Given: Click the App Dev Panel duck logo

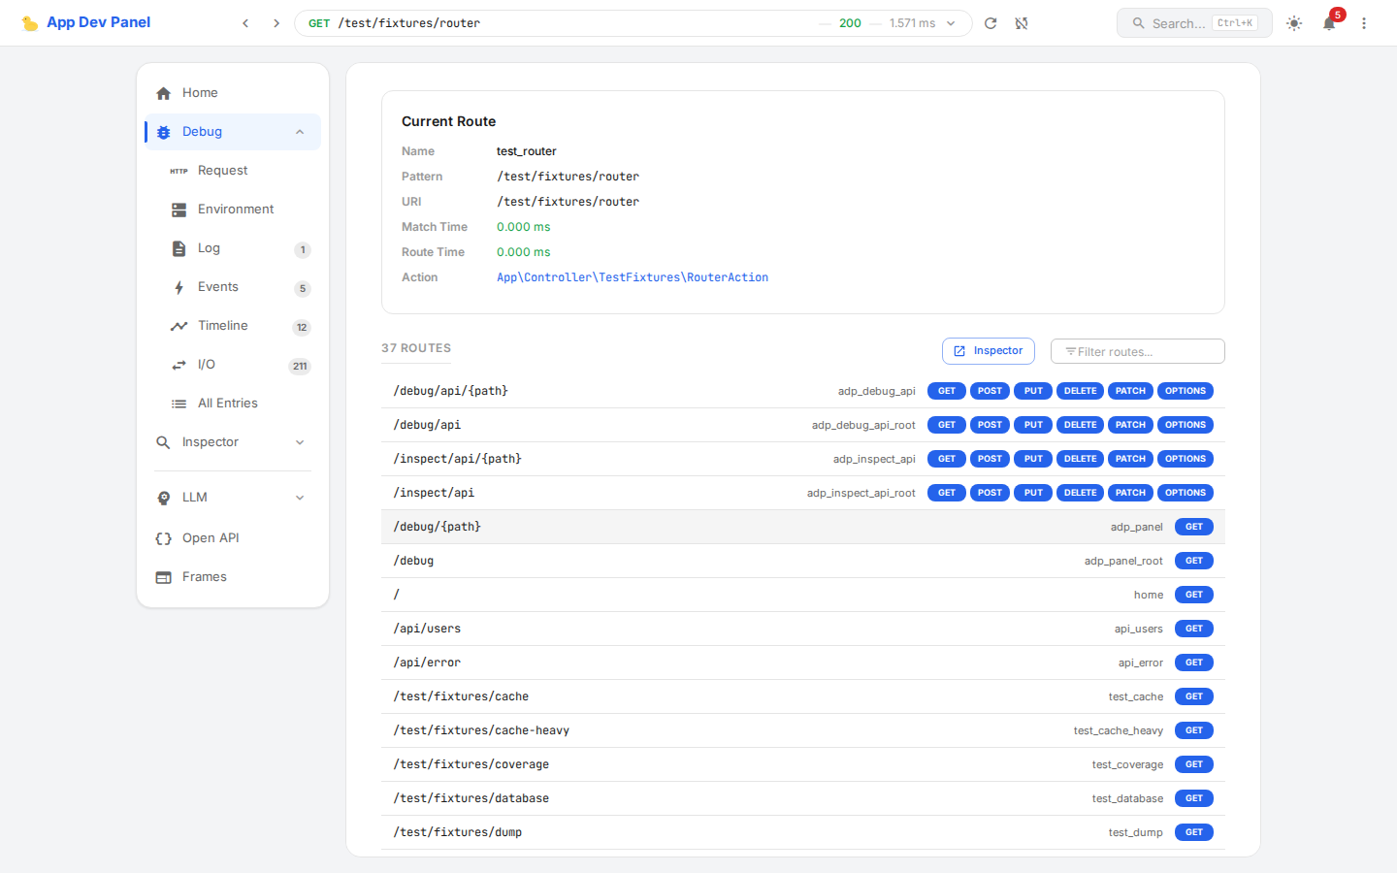Looking at the screenshot, I should pyautogui.click(x=30, y=23).
